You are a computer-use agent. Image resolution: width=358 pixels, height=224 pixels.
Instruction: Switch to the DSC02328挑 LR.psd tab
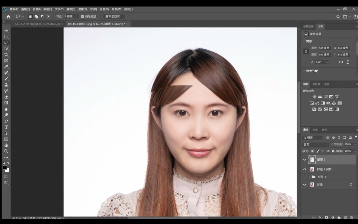click(x=36, y=24)
